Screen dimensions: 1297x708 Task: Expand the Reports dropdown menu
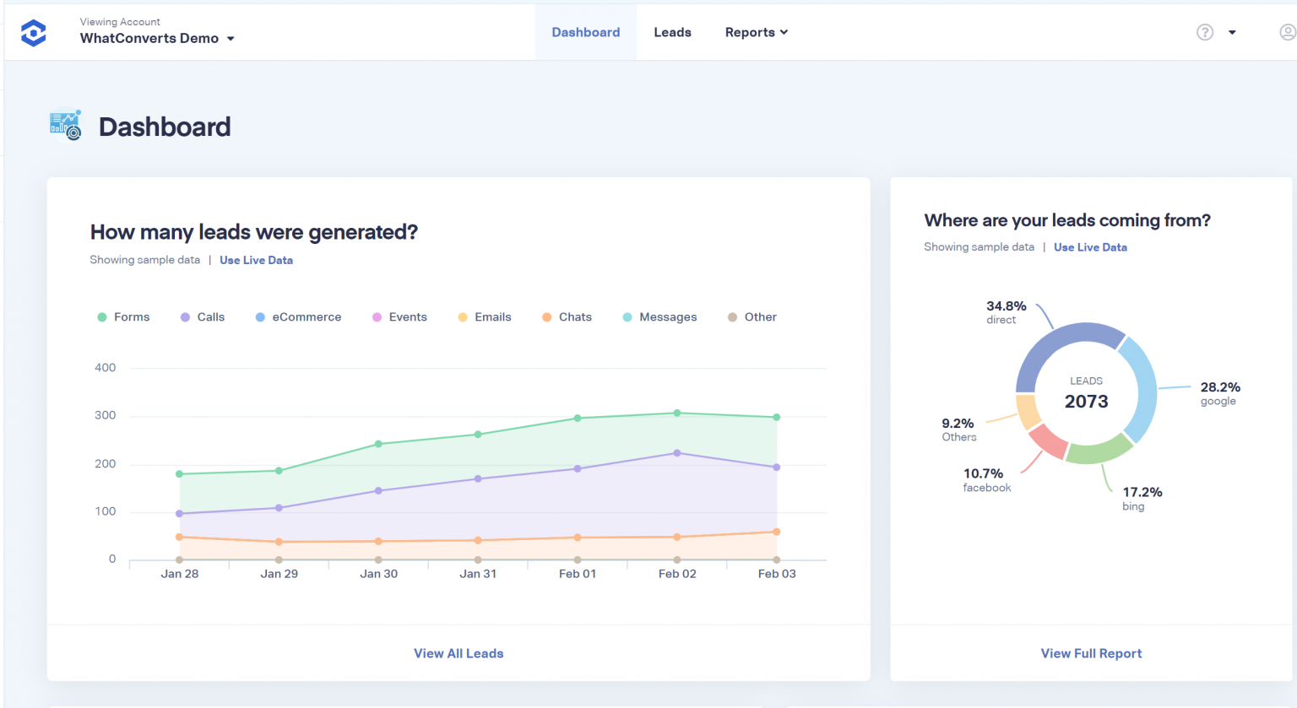point(755,32)
